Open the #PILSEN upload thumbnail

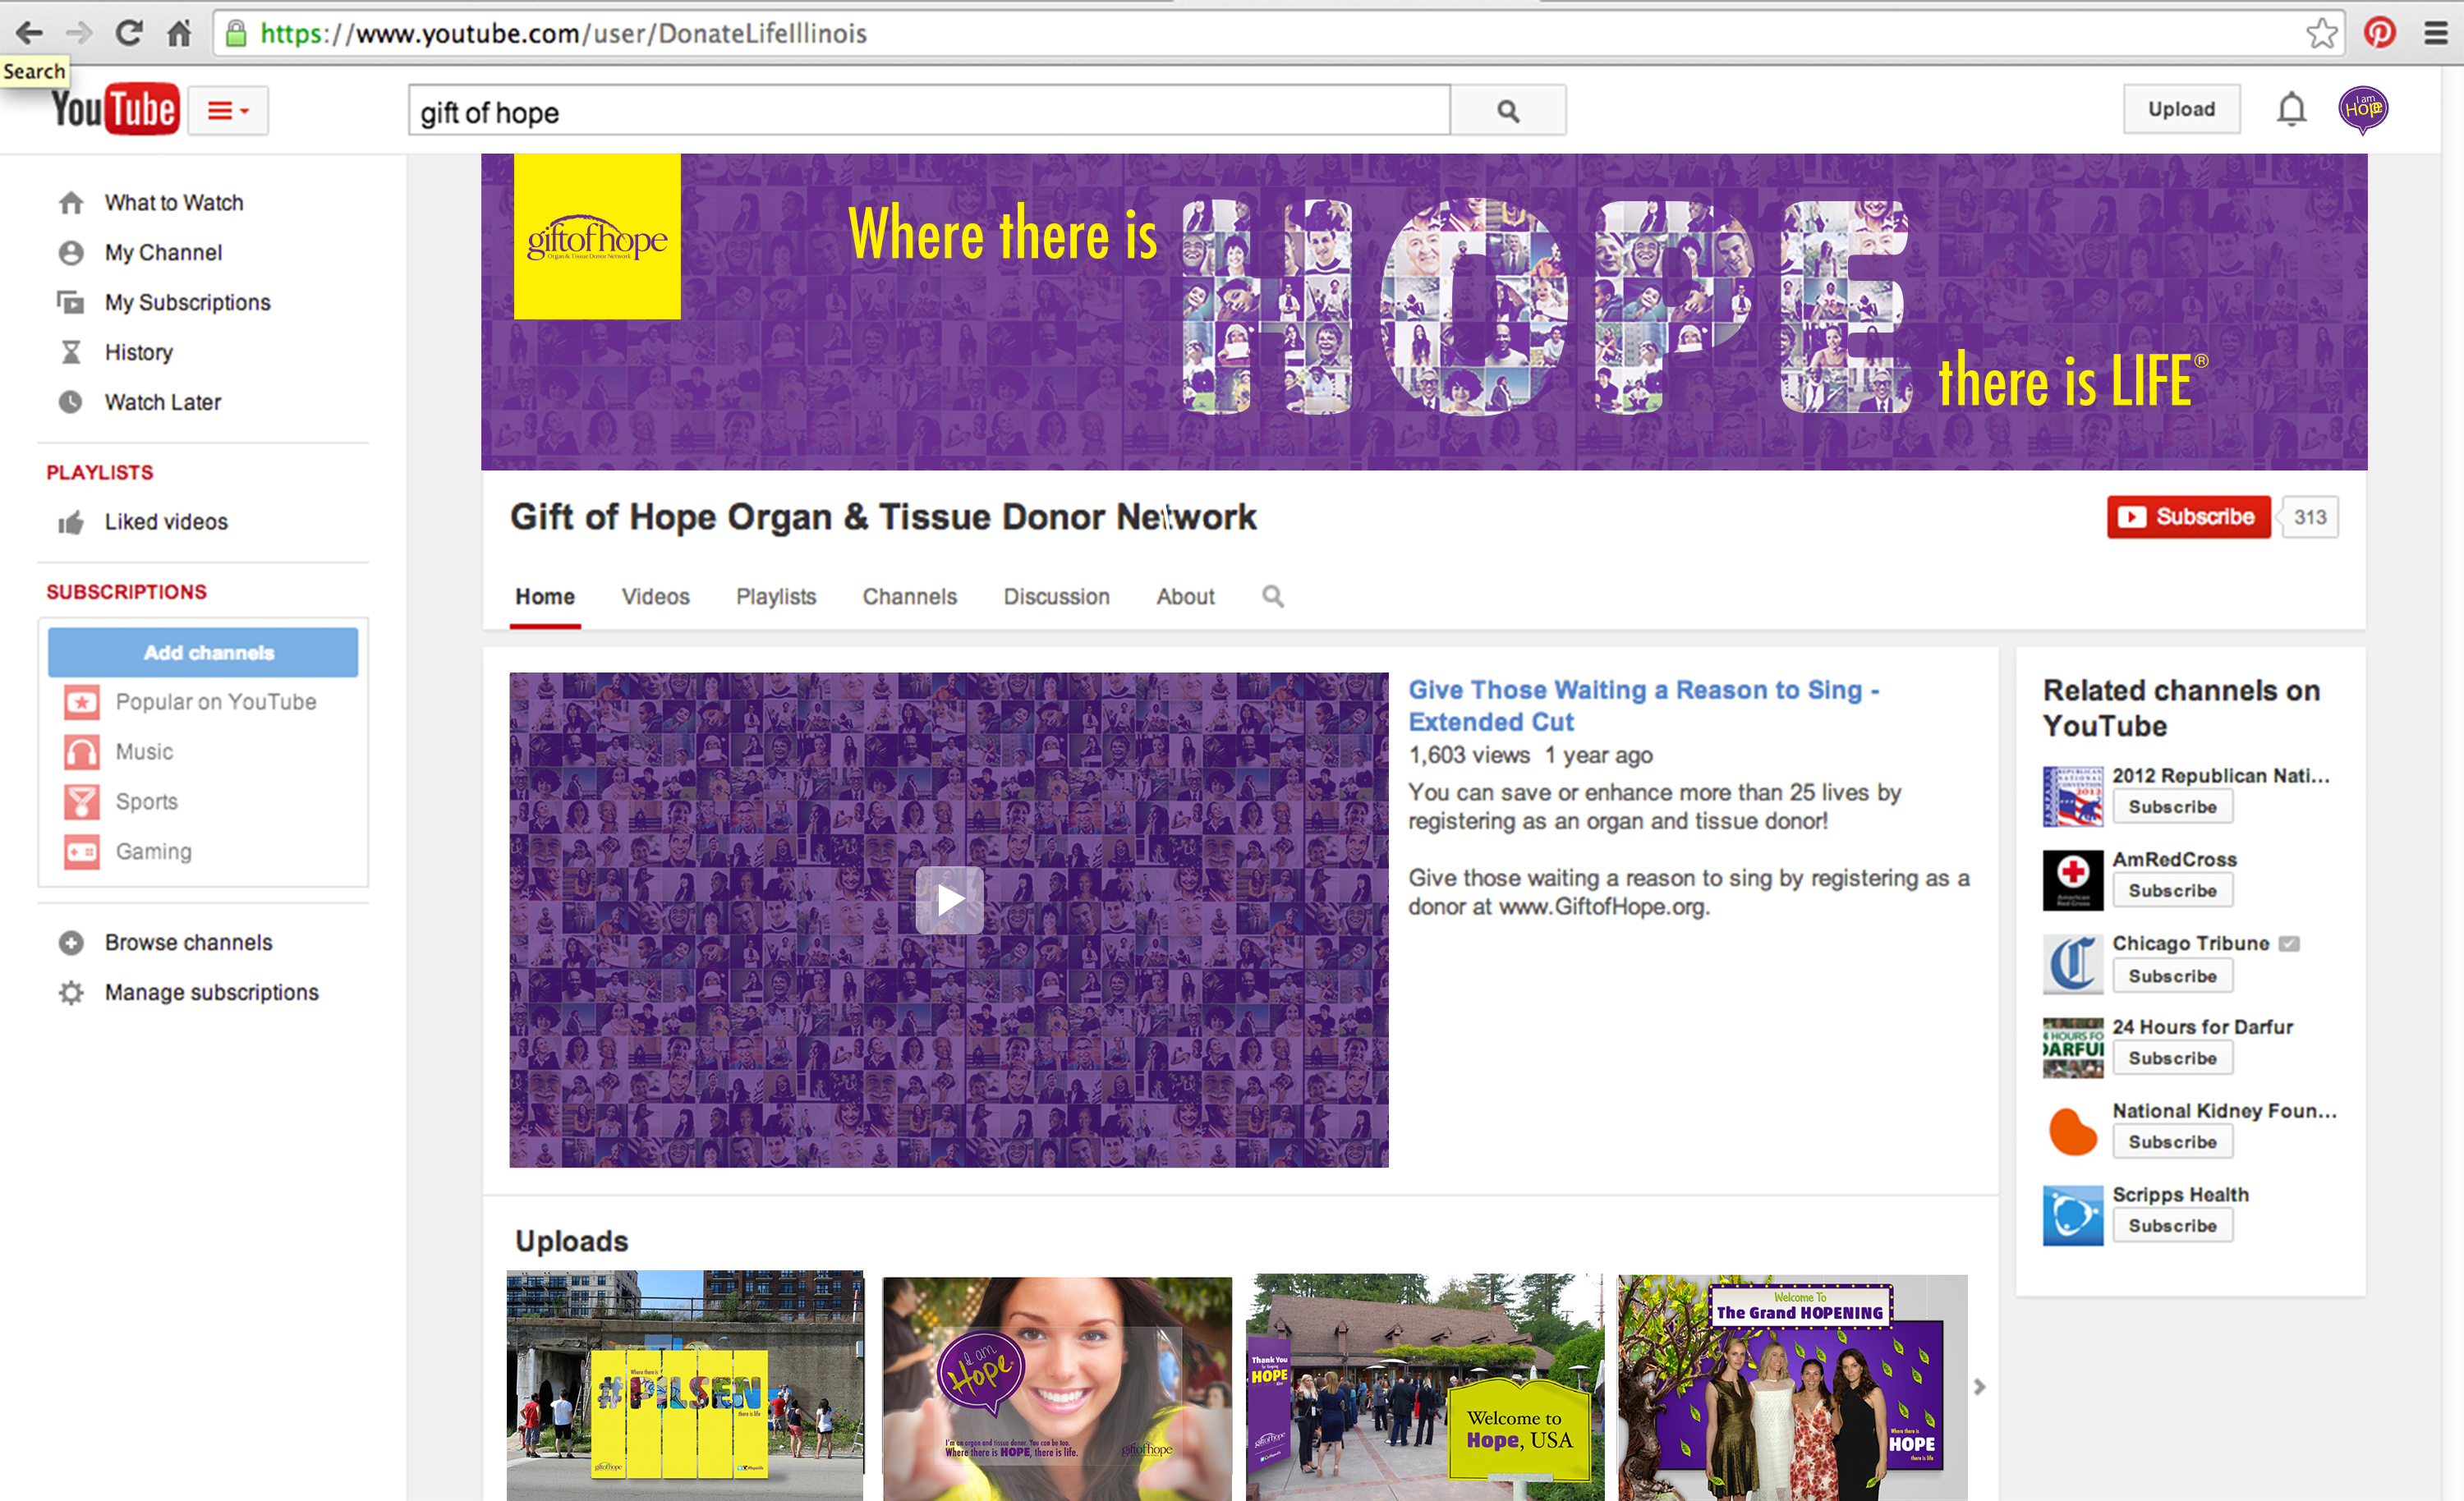685,1385
